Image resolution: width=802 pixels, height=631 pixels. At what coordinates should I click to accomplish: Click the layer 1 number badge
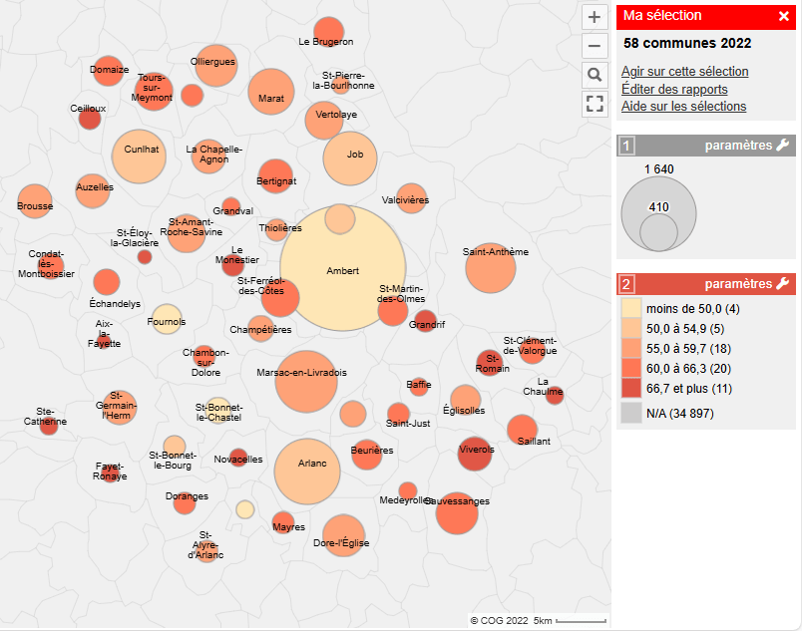627,146
